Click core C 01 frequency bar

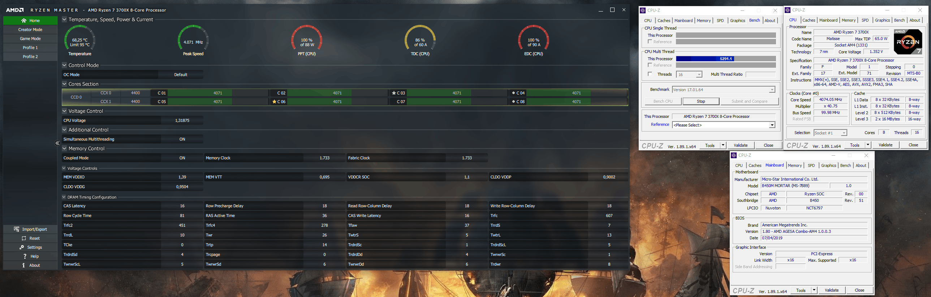pyautogui.click(x=217, y=93)
